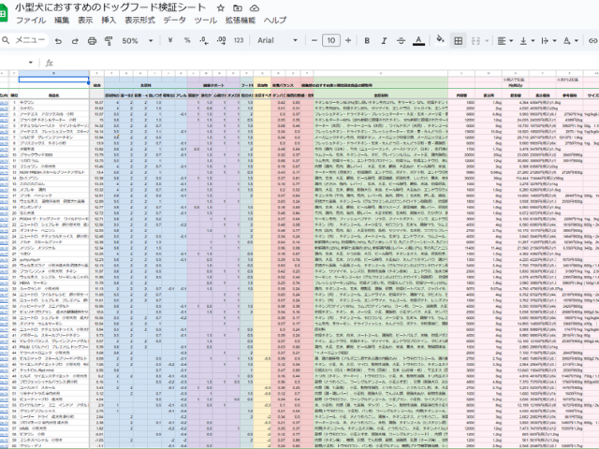The width and height of the screenshot is (599, 449).
Task: Select the rank number 30 cell
Action: pyautogui.click(x=14, y=271)
